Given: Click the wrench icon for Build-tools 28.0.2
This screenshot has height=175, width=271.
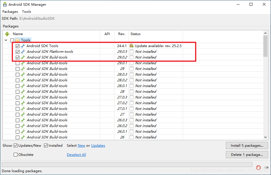Looking at the screenshot, I should [x=23, y=80].
